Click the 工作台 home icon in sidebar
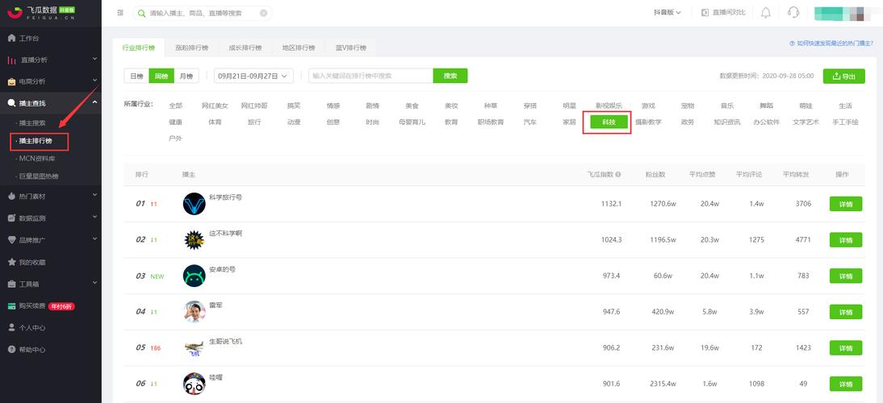The image size is (883, 403). pos(11,38)
